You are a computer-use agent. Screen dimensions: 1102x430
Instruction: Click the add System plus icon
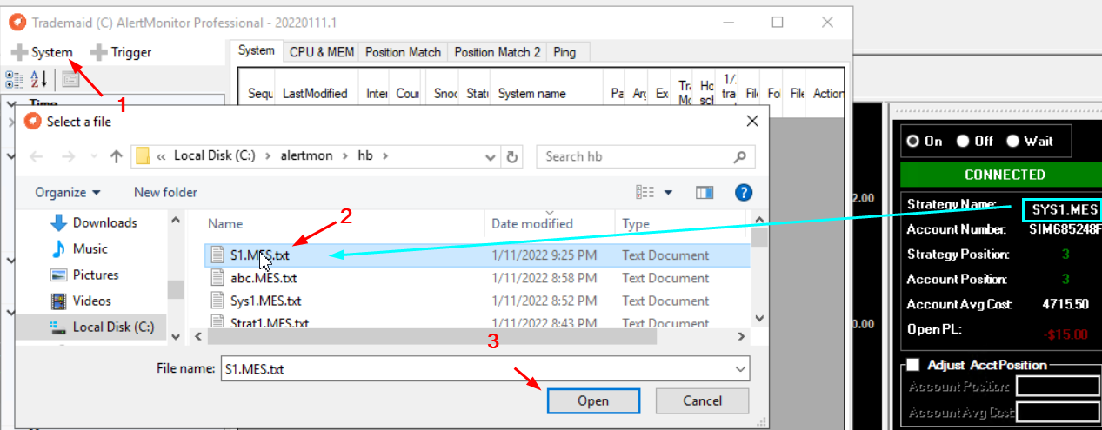point(19,52)
